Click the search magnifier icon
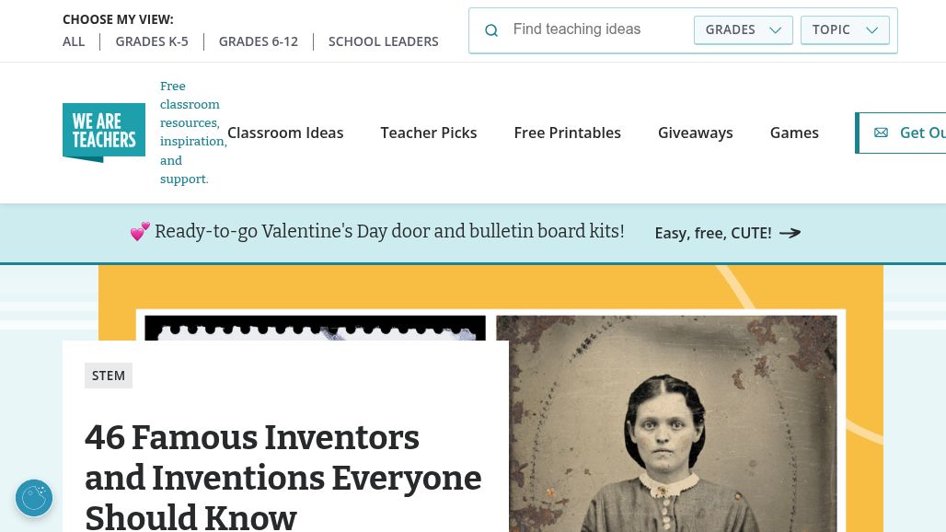The height and width of the screenshot is (532, 946). point(491,30)
